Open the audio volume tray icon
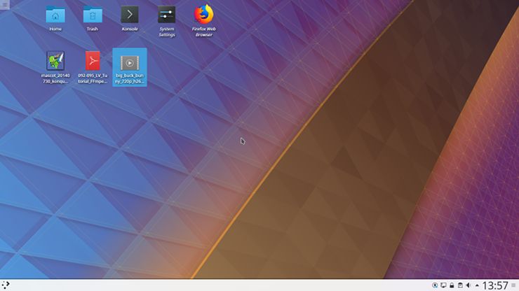 [x=469, y=285]
